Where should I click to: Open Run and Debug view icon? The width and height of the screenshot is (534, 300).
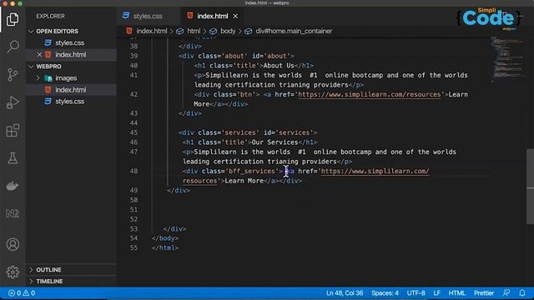coord(13,102)
